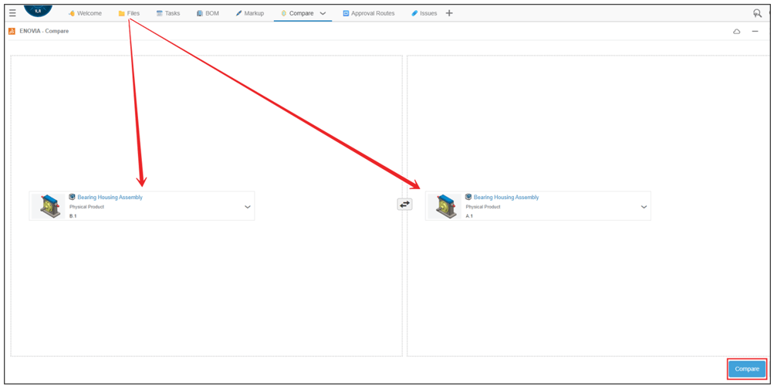Click the 'B.1' revision text
This screenshot has width=774, height=386.
pyautogui.click(x=73, y=215)
